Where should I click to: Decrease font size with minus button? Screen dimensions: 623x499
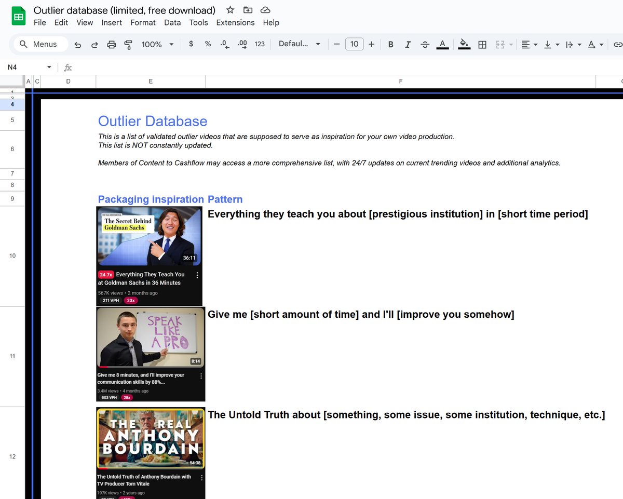(336, 44)
